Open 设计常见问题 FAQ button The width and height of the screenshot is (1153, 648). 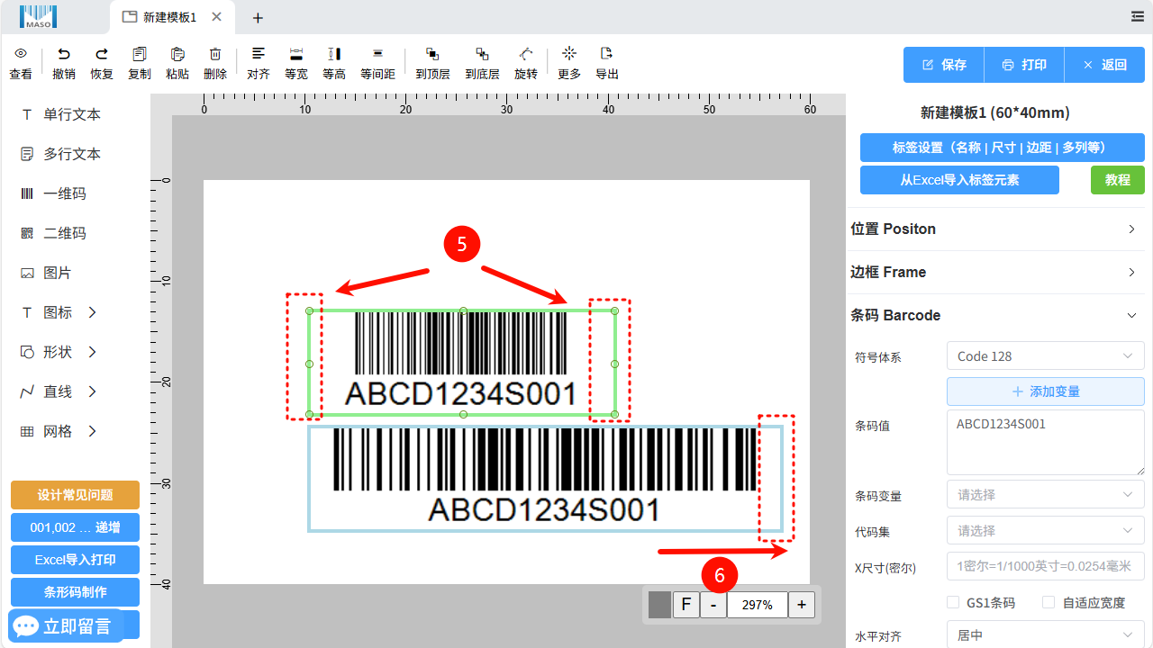coord(75,495)
